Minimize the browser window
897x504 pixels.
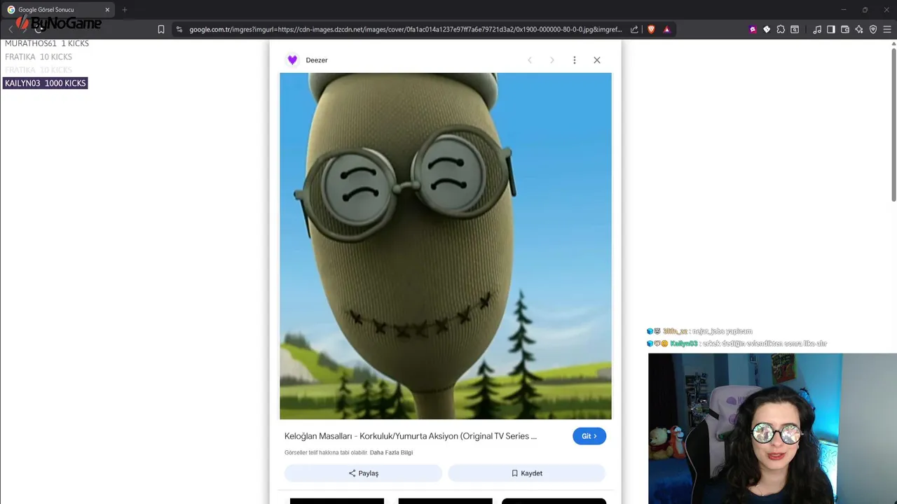844,10
